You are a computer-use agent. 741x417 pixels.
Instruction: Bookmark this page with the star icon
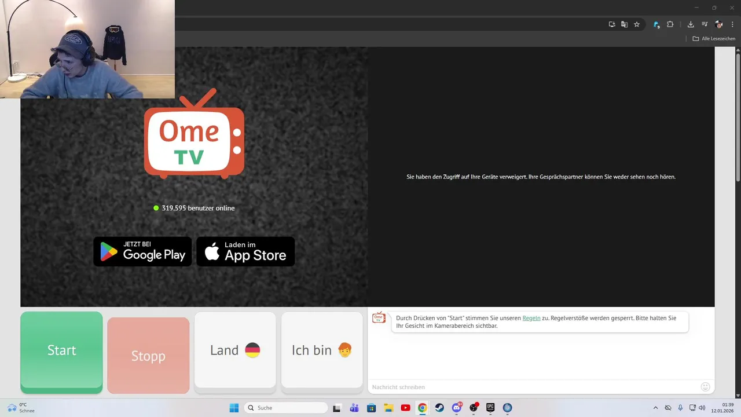637,24
